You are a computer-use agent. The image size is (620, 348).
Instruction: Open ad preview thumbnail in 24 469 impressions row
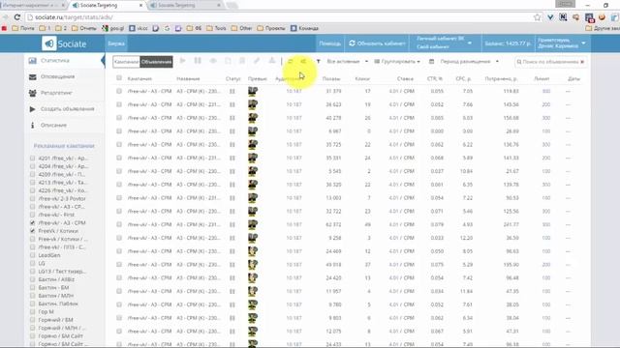coord(253,251)
